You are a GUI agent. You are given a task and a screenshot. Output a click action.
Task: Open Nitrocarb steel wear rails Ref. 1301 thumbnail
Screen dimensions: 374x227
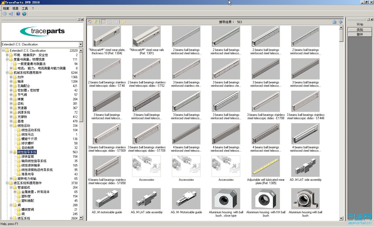pyautogui.click(x=146, y=37)
